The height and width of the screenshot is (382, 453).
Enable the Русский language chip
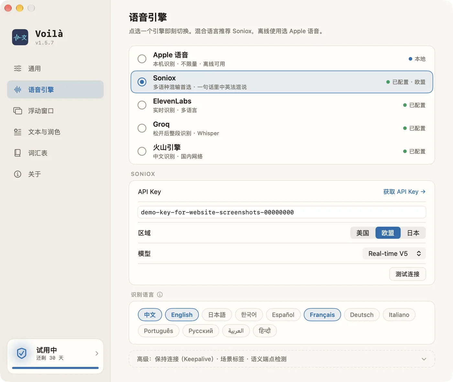click(x=201, y=331)
